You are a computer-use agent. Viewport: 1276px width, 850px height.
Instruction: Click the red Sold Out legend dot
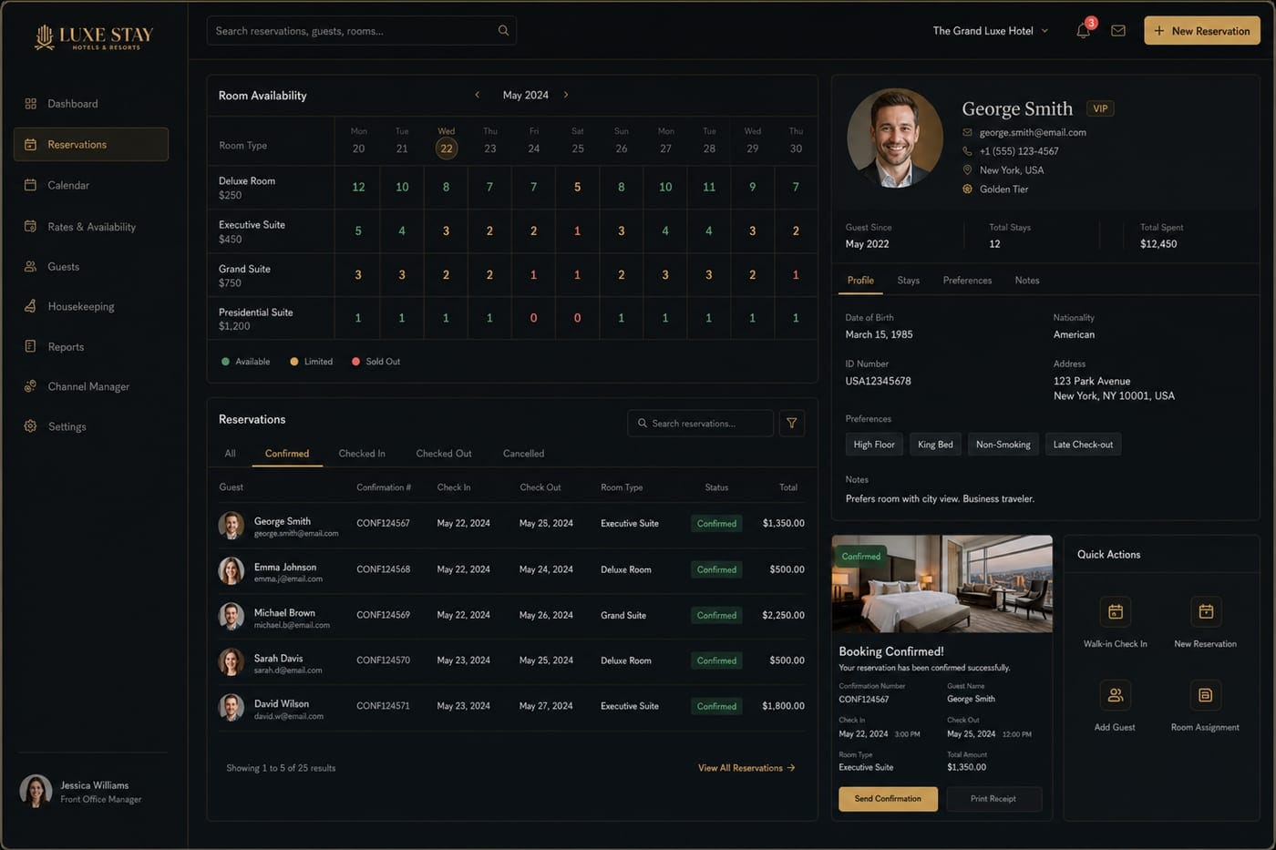pos(355,362)
